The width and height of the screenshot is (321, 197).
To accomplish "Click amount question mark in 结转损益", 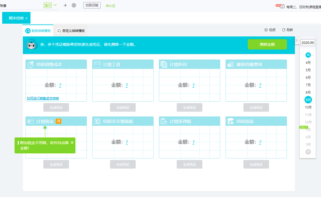I will (260, 142).
